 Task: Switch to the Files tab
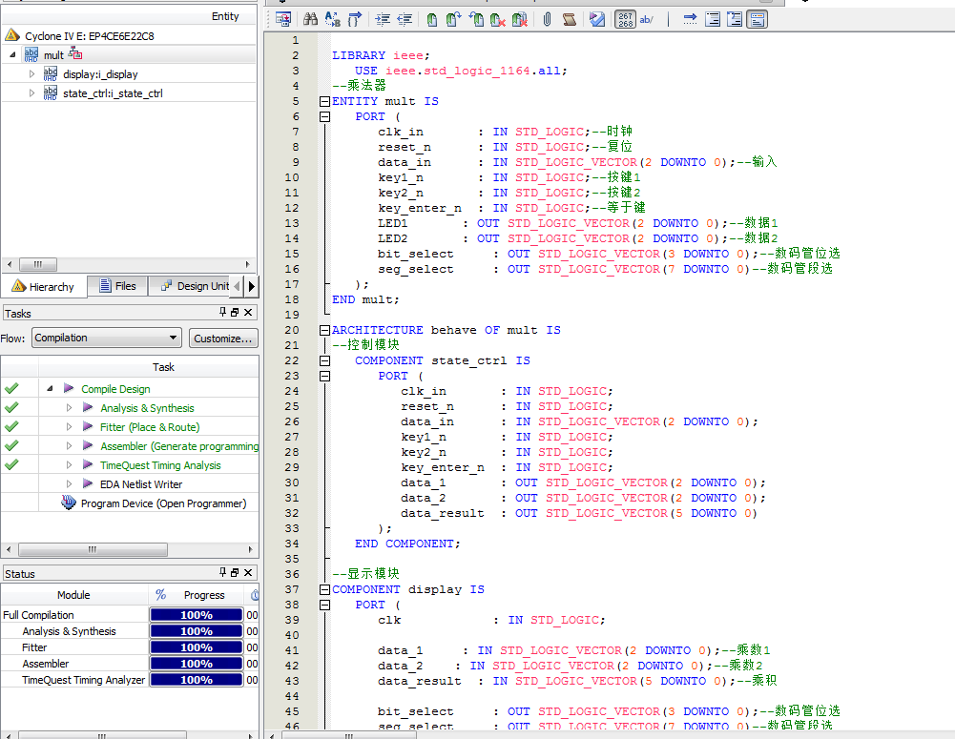point(116,286)
